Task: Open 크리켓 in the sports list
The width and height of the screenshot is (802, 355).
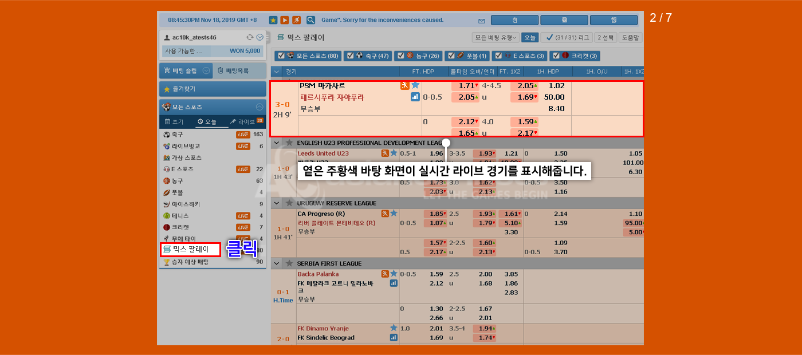Action: [213, 227]
